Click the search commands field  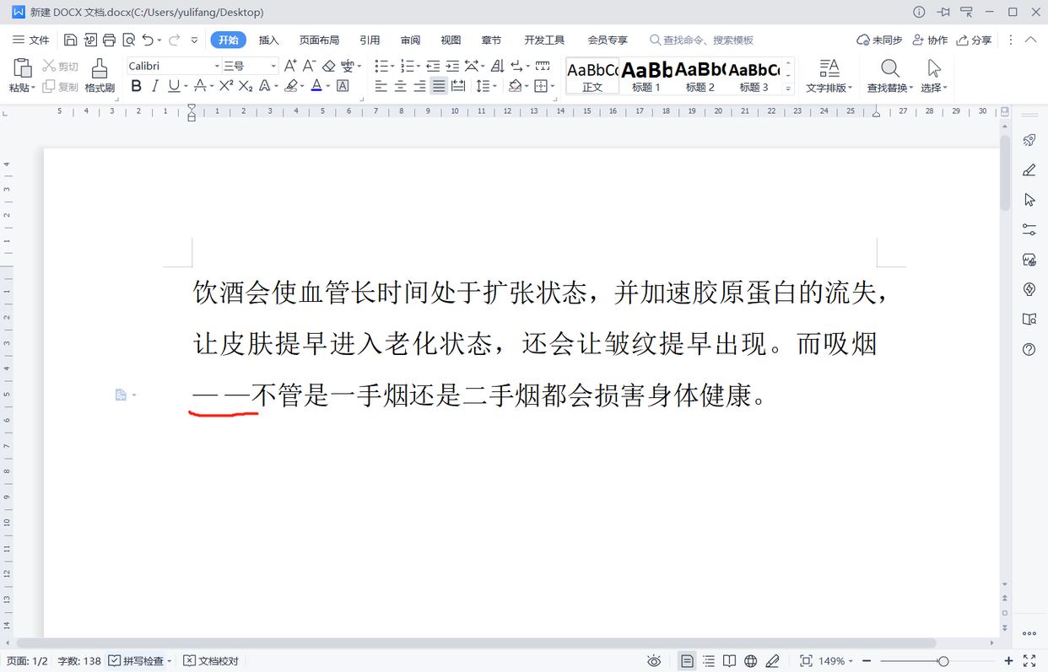(x=701, y=40)
